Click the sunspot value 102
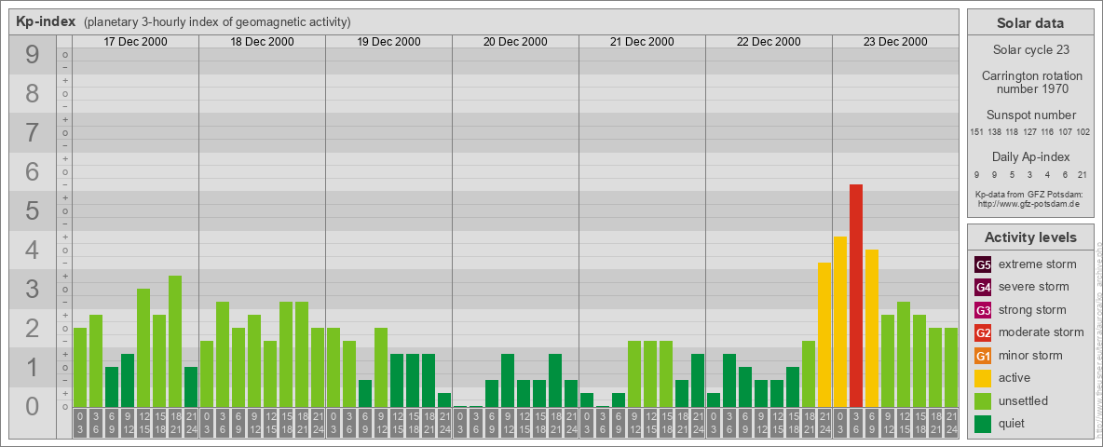 [x=1084, y=132]
